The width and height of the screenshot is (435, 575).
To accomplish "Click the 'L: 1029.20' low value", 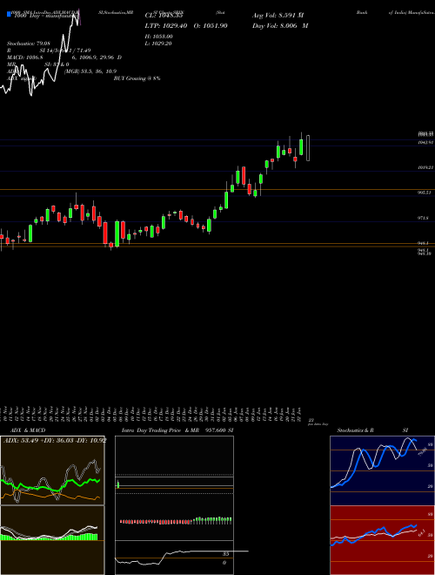I will [158, 44].
